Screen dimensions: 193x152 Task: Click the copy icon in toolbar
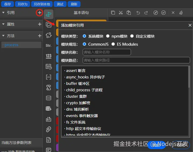tap(113, 13)
